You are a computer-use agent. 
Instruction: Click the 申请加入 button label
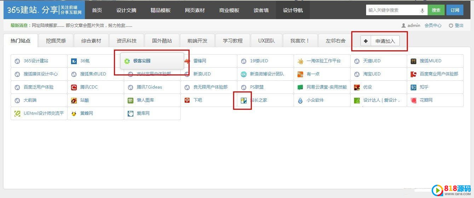pos(385,41)
